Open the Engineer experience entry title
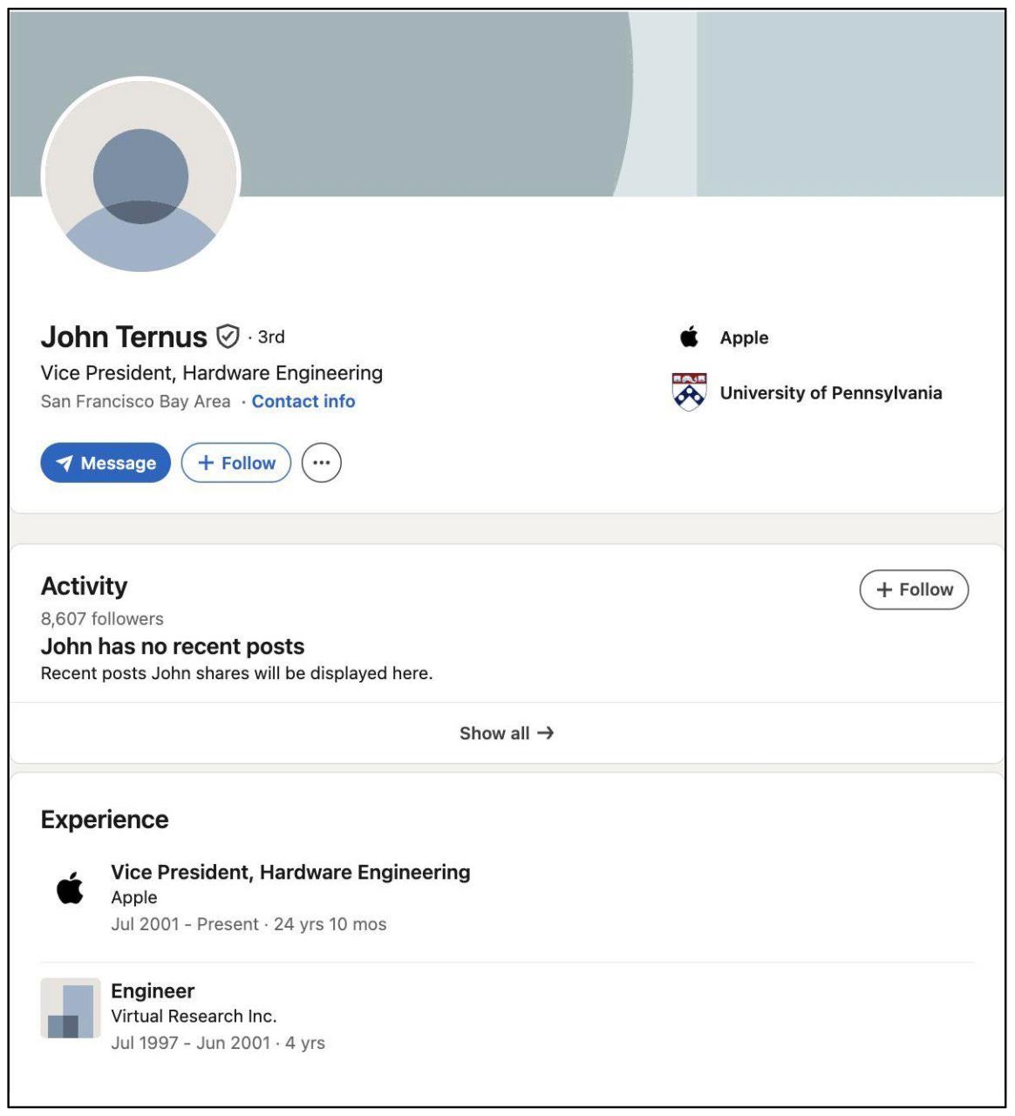The width and height of the screenshot is (1015, 1116). 153,991
